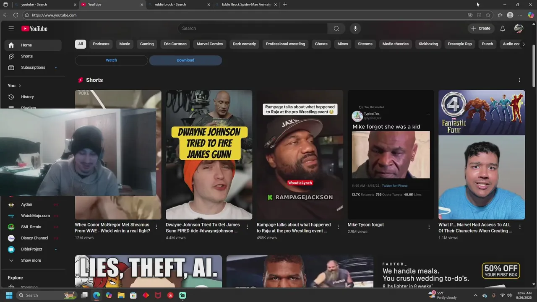The image size is (537, 302).
Task: Open Shorts shelf more options menu
Action: click(x=519, y=80)
